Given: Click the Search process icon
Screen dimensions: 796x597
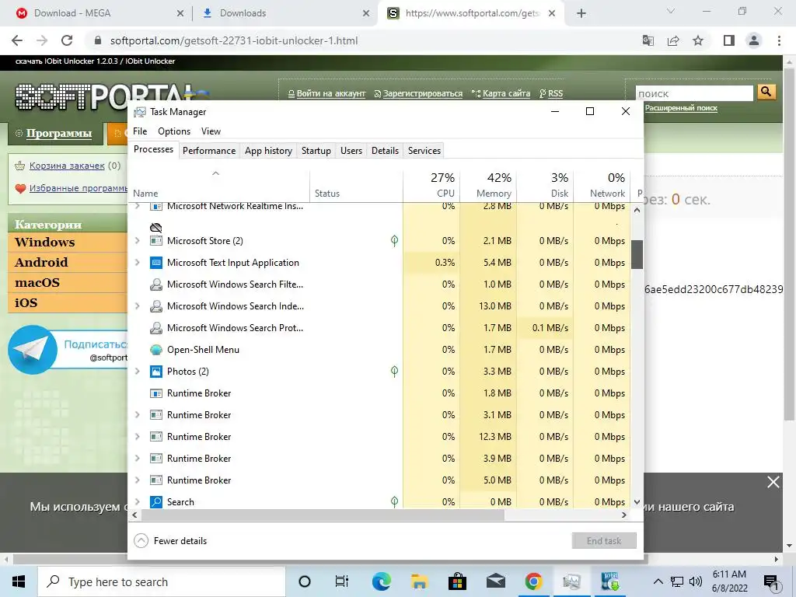Looking at the screenshot, I should [x=156, y=502].
